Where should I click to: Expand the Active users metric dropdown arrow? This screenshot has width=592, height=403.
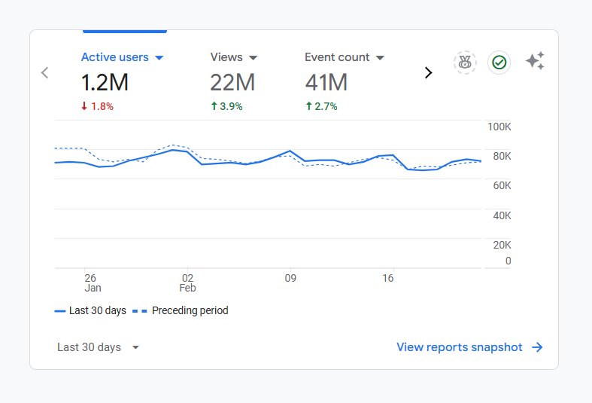[159, 58]
